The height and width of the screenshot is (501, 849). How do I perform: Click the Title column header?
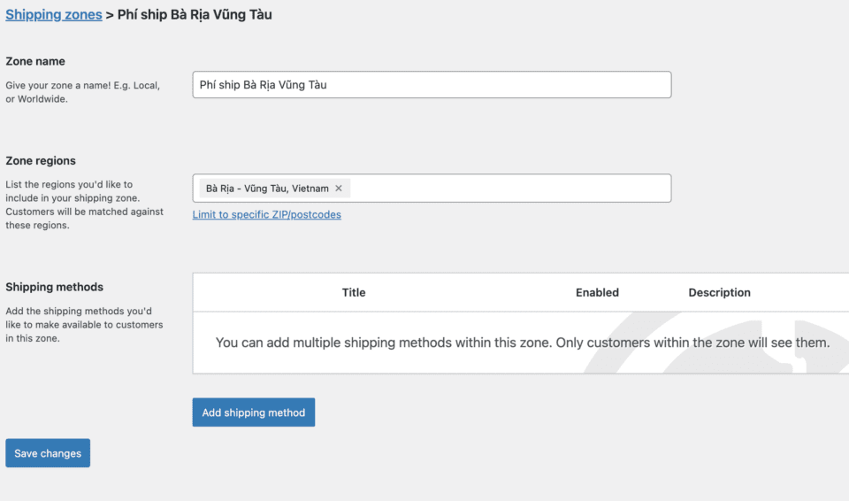coord(354,292)
